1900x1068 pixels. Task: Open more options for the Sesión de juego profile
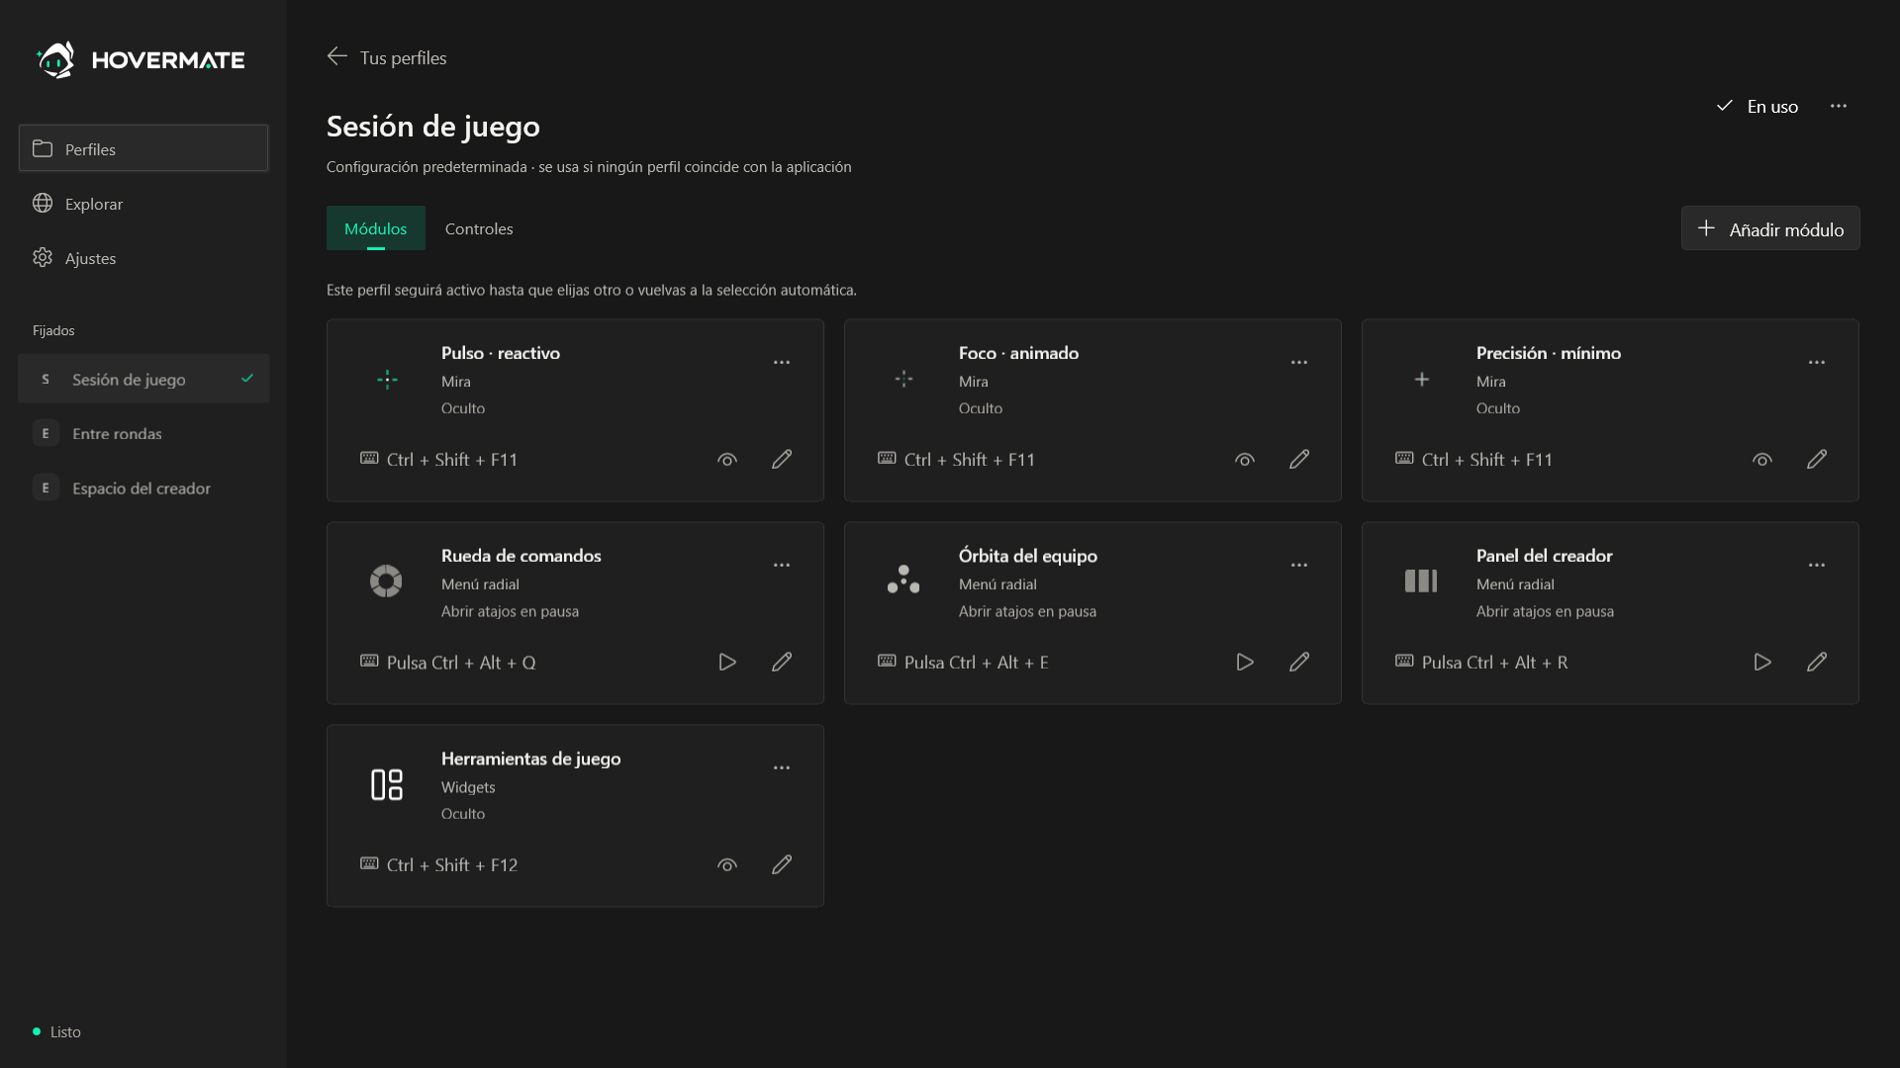[1839, 106]
